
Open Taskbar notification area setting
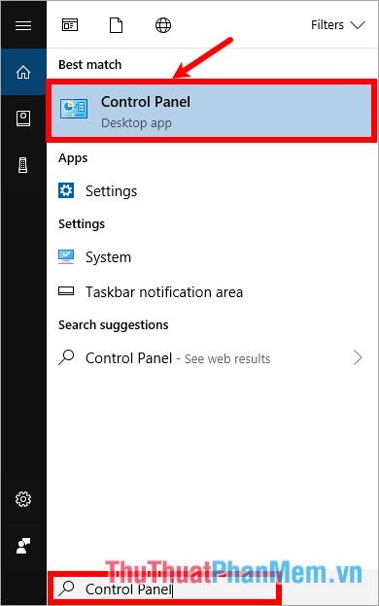(x=212, y=291)
